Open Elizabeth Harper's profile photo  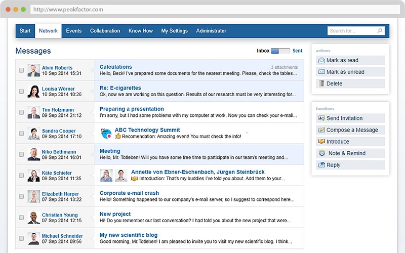point(34,196)
